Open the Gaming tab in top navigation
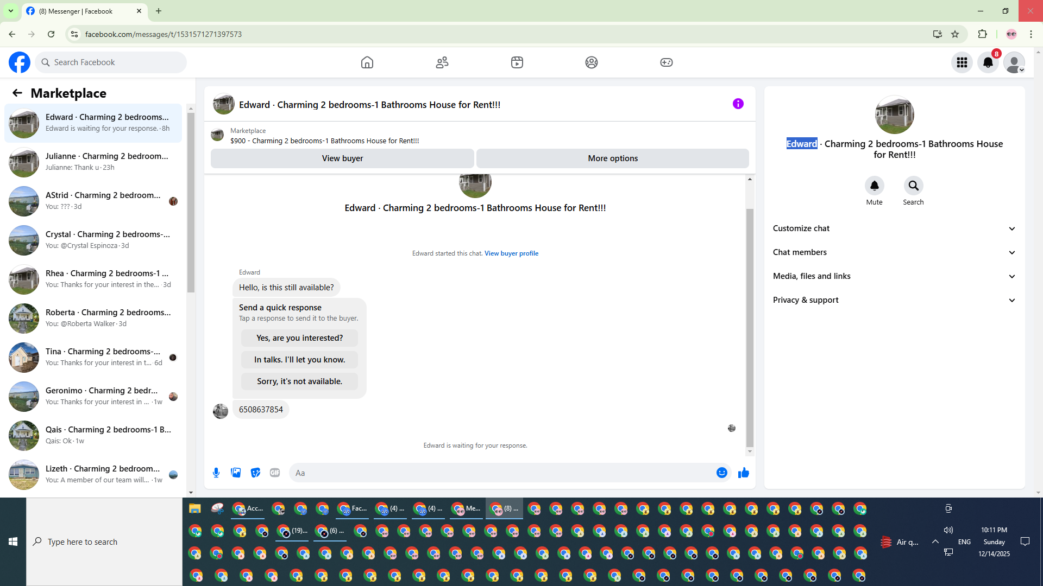The height and width of the screenshot is (586, 1043). pyautogui.click(x=666, y=62)
